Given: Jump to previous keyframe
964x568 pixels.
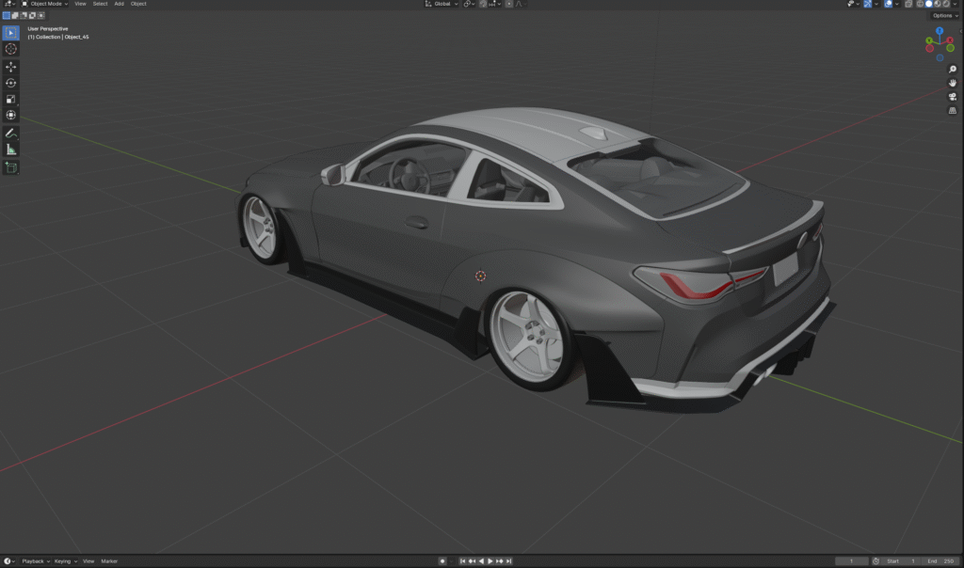Looking at the screenshot, I should pos(473,561).
